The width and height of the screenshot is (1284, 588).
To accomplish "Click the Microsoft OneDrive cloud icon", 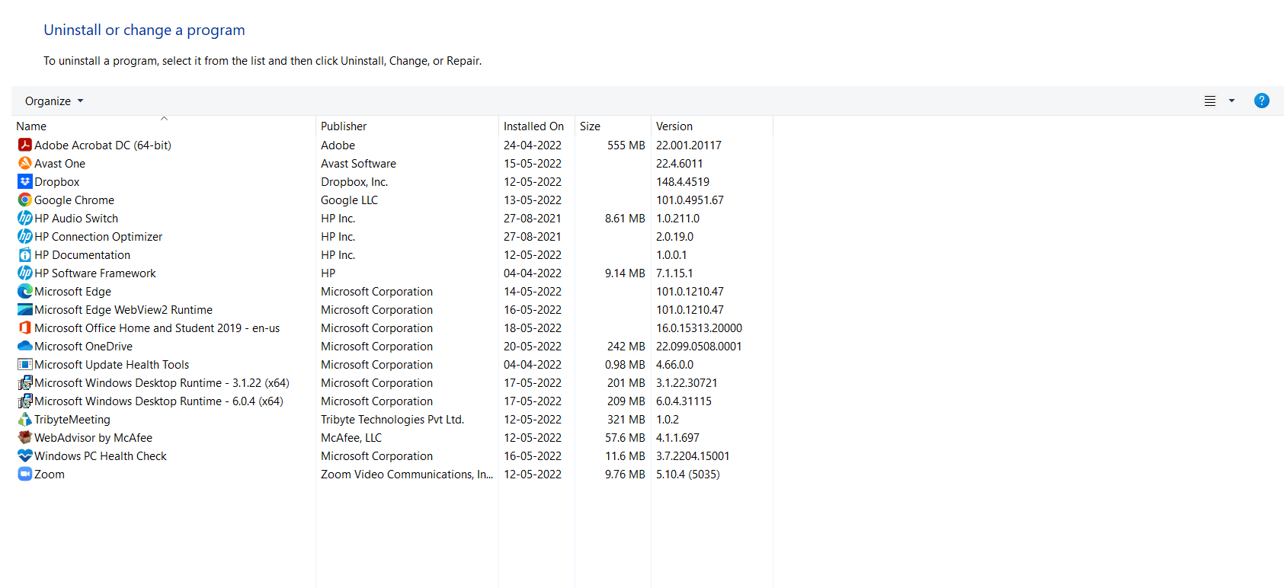I will 25,346.
